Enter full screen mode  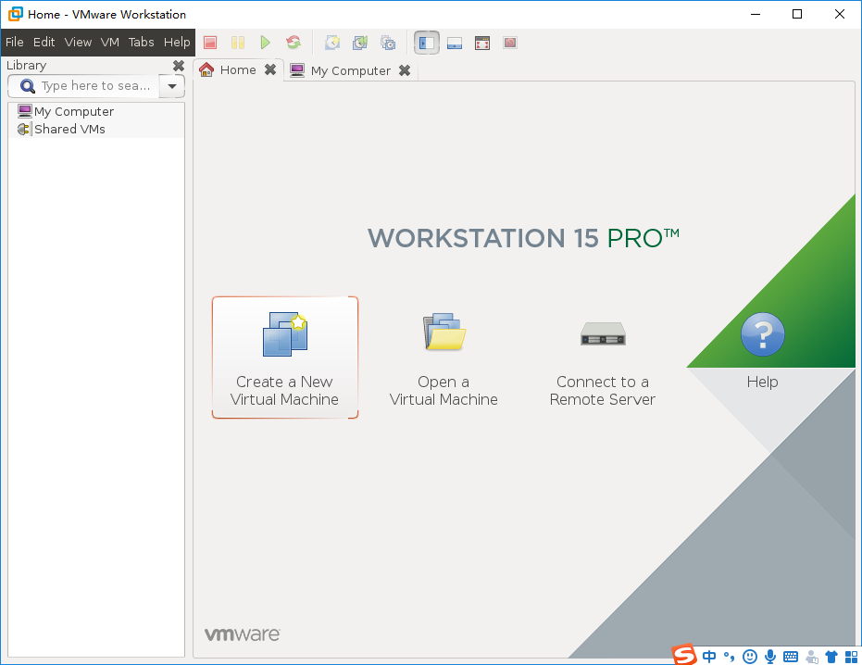coord(481,43)
